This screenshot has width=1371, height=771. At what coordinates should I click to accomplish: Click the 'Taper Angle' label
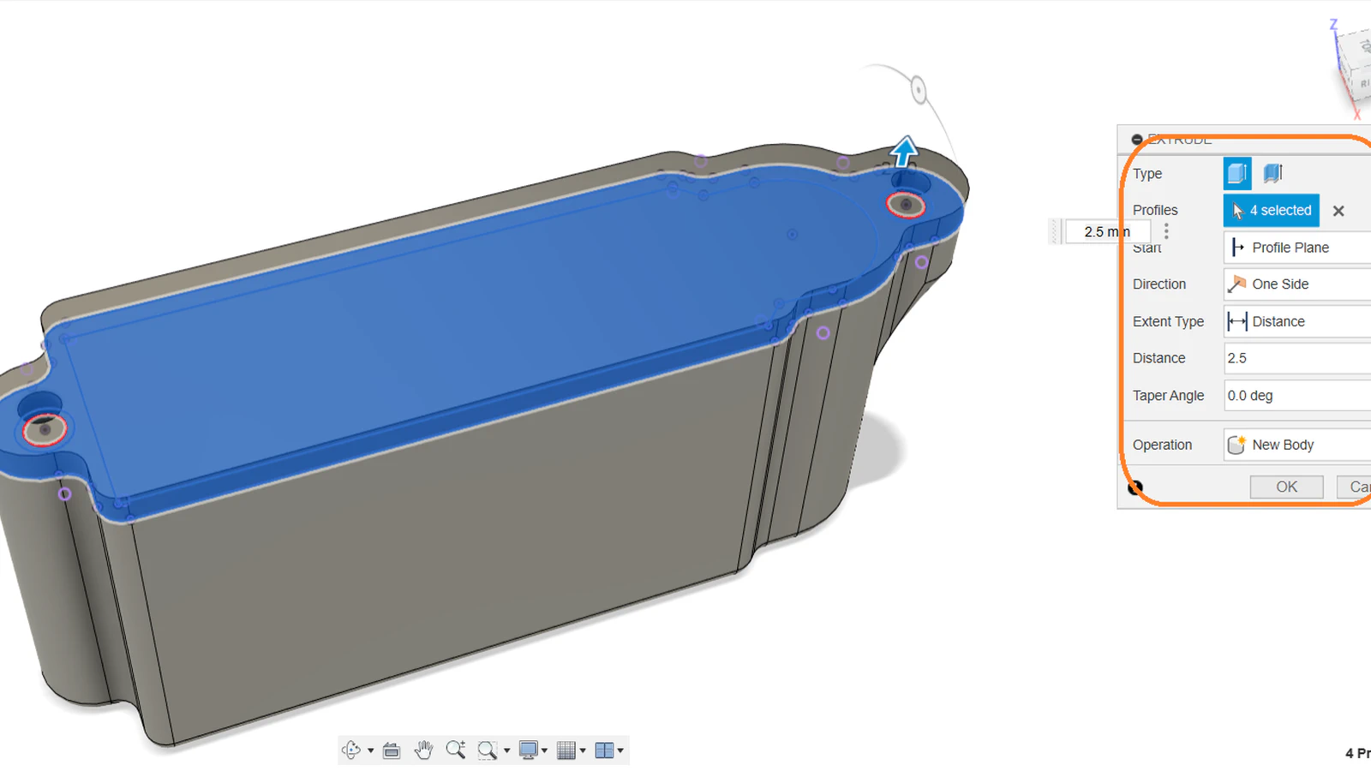pyautogui.click(x=1168, y=396)
